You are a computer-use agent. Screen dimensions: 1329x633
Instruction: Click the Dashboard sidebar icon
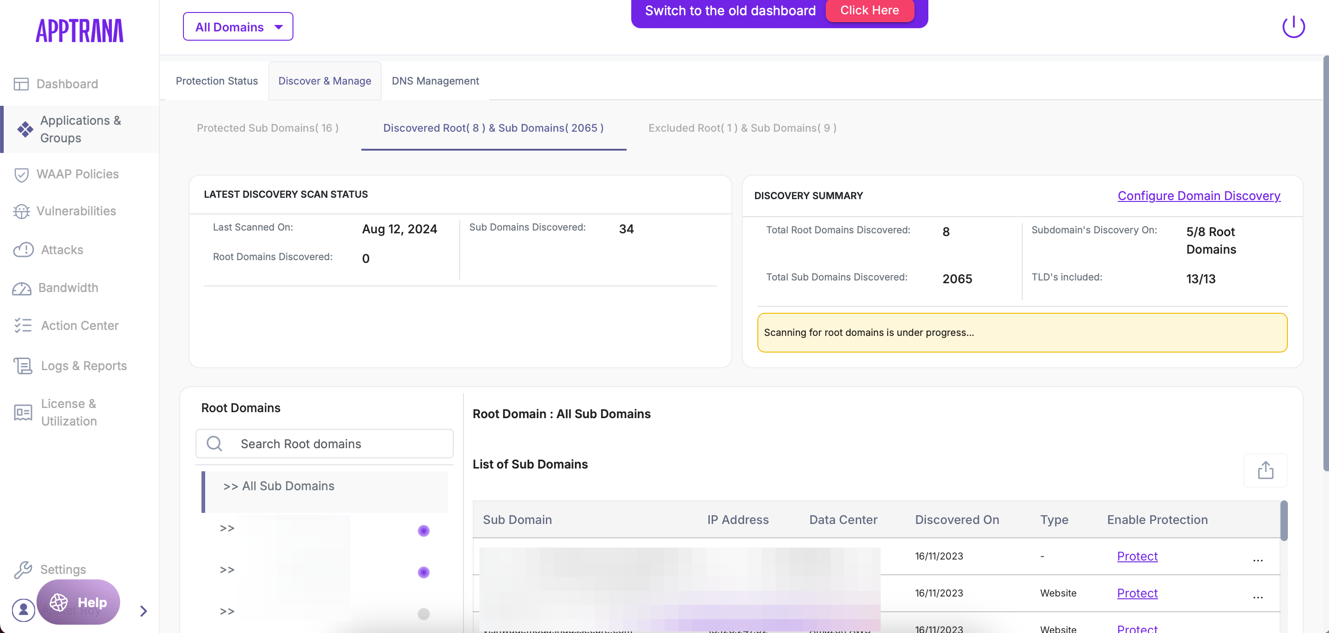point(21,84)
